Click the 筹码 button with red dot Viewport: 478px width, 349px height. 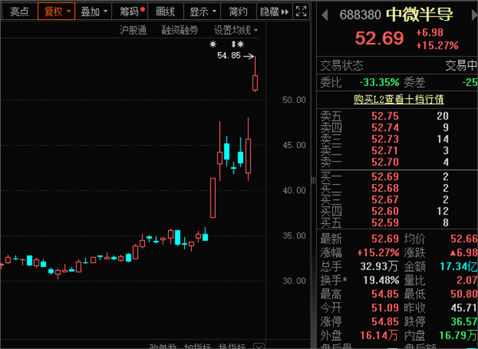130,11
